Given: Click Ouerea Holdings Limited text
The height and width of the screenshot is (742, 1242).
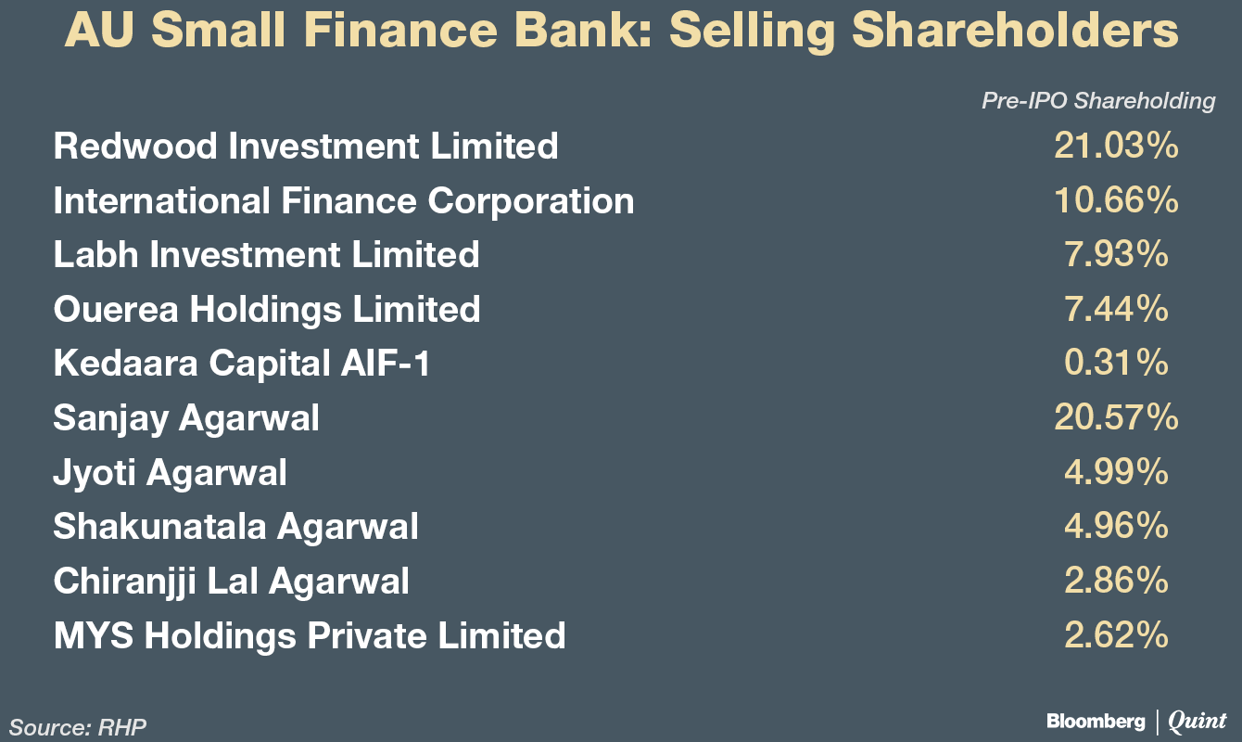Looking at the screenshot, I should 267,309.
